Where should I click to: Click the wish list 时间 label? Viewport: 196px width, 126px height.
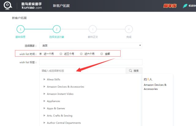pyautogui.click(x=28, y=54)
